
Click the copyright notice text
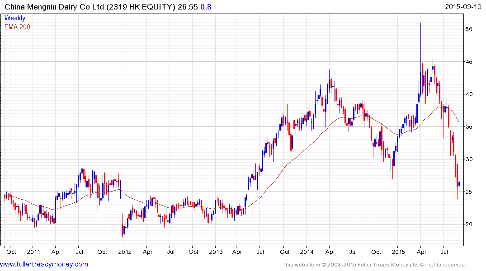click(374, 265)
